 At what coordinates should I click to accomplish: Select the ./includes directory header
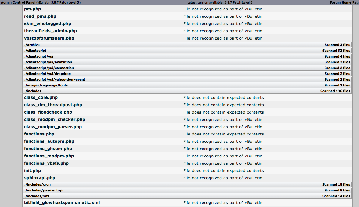187,91
